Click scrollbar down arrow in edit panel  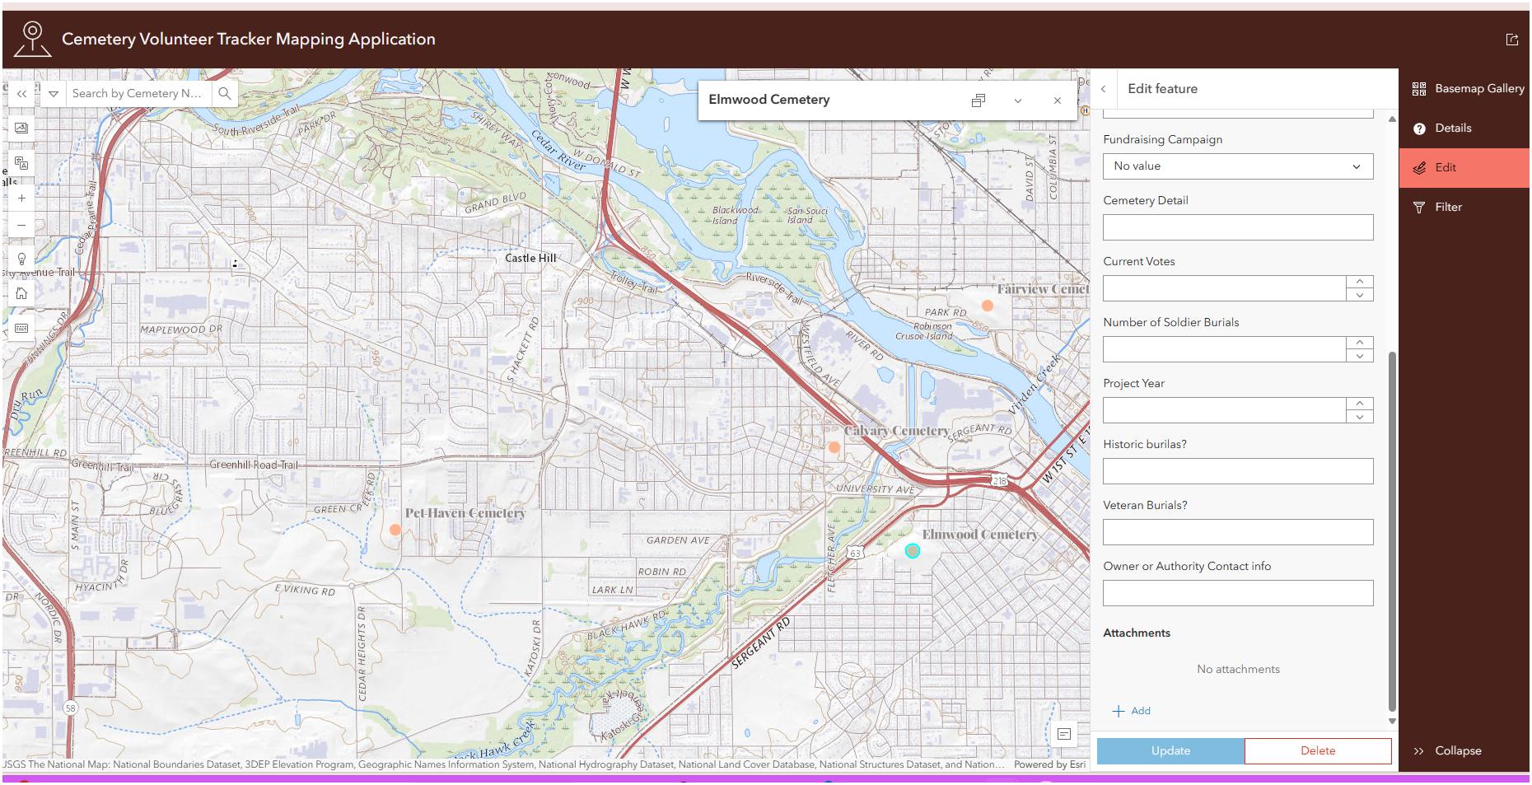[x=1392, y=721]
